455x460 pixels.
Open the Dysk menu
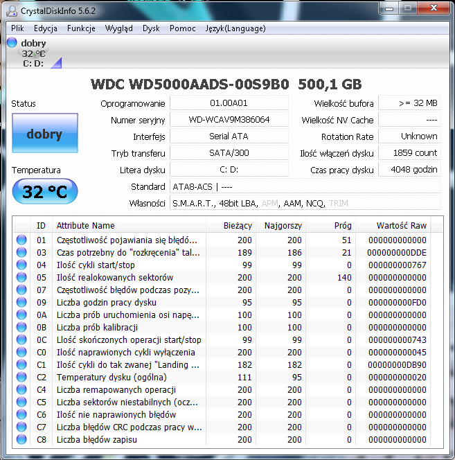[151, 28]
